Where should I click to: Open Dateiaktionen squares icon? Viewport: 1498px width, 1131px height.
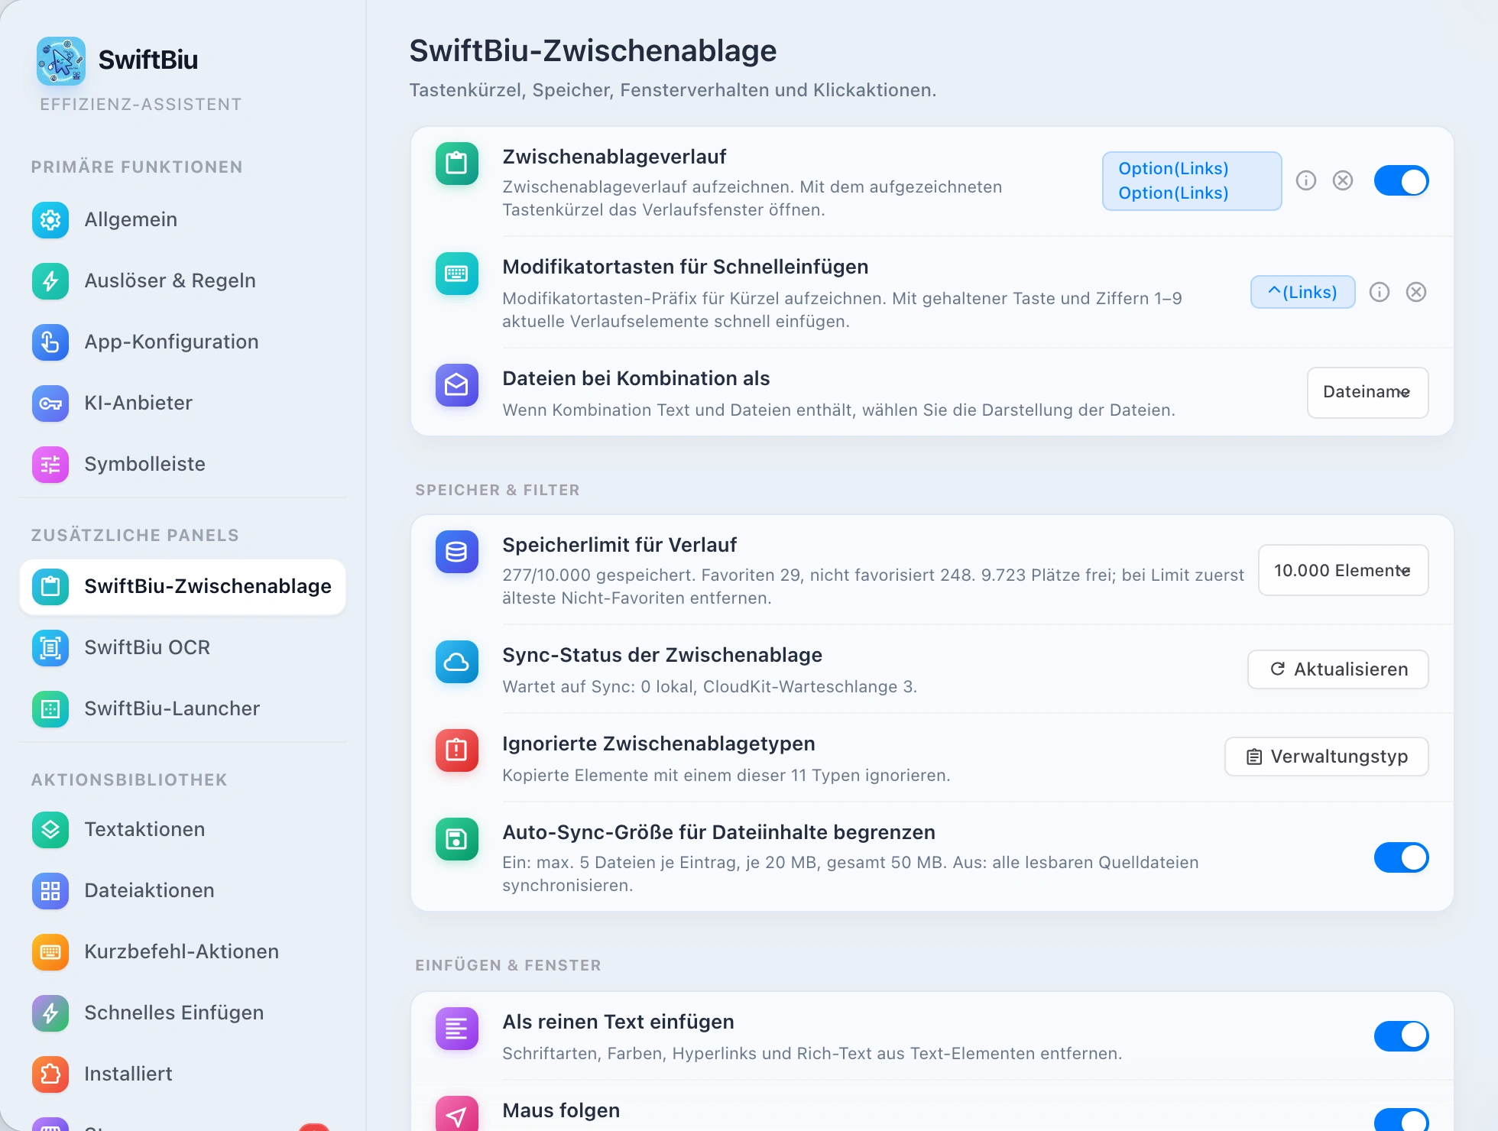50,891
